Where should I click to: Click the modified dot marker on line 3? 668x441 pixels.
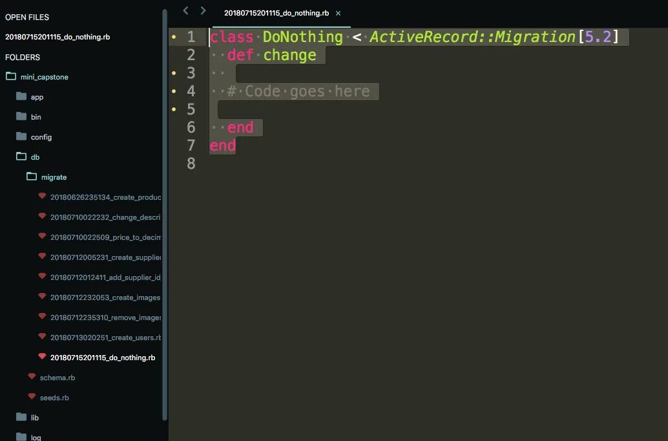point(174,73)
